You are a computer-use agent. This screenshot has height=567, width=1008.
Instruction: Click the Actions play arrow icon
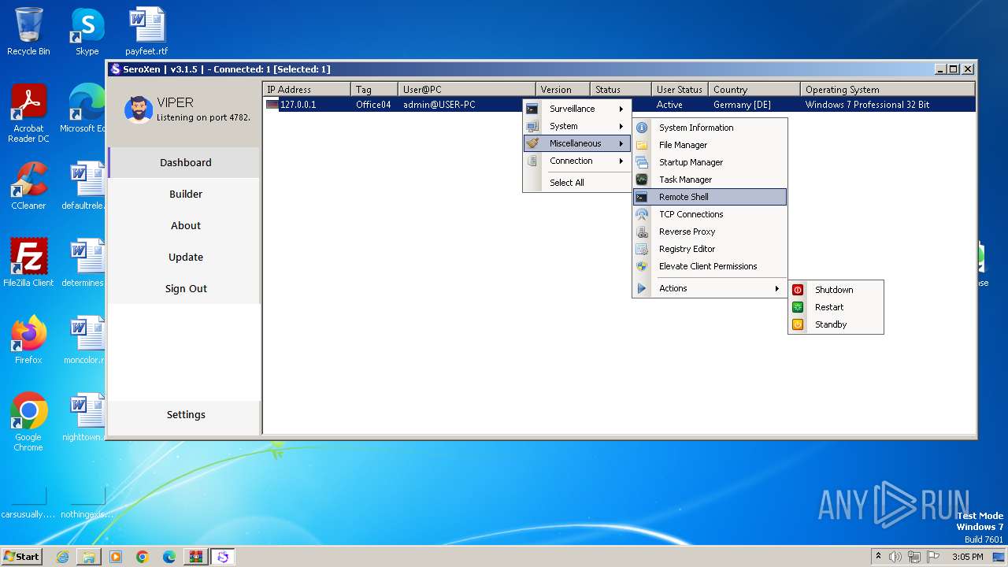tap(642, 288)
